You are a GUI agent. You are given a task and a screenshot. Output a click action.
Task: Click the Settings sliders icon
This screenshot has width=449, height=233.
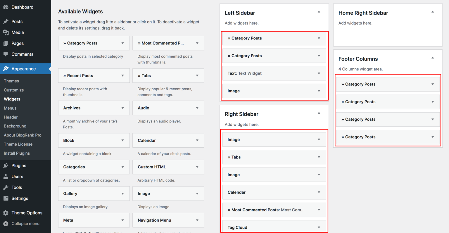click(x=6, y=199)
